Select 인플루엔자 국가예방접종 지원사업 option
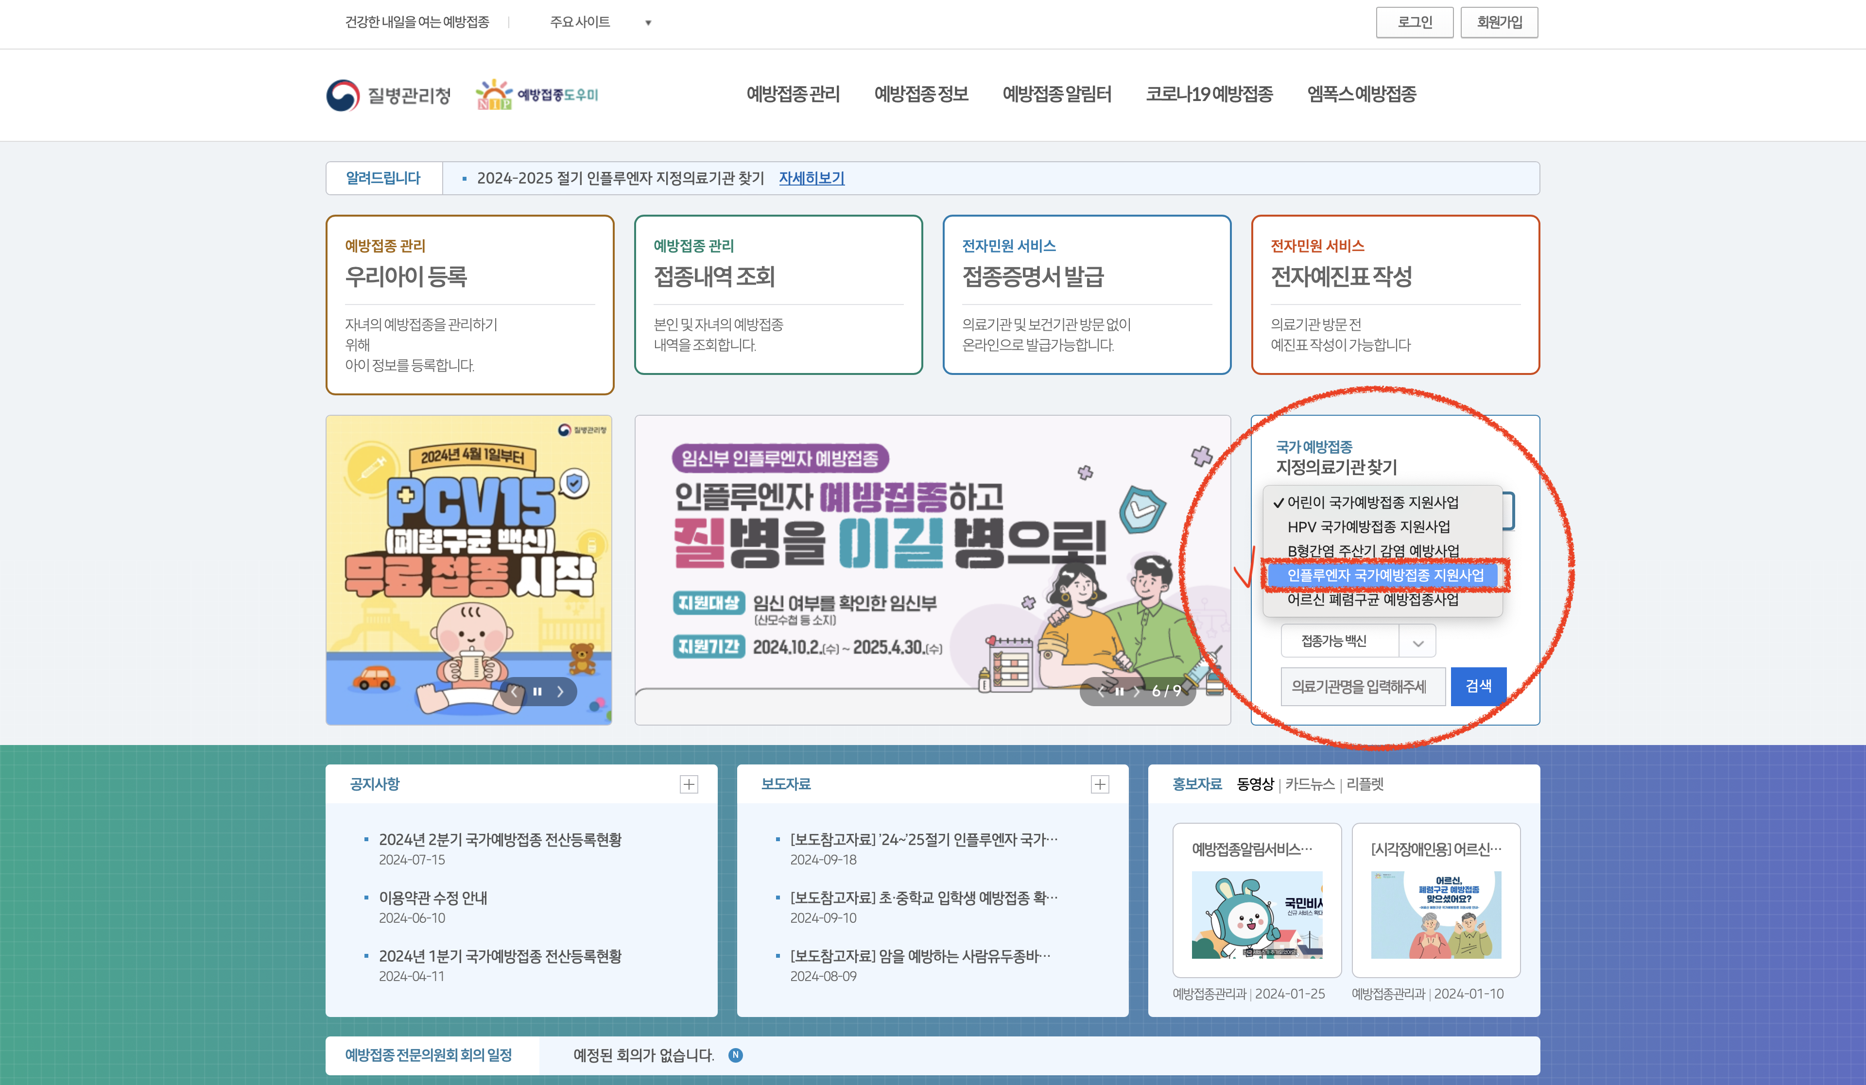Image resolution: width=1866 pixels, height=1085 pixels. click(1385, 575)
